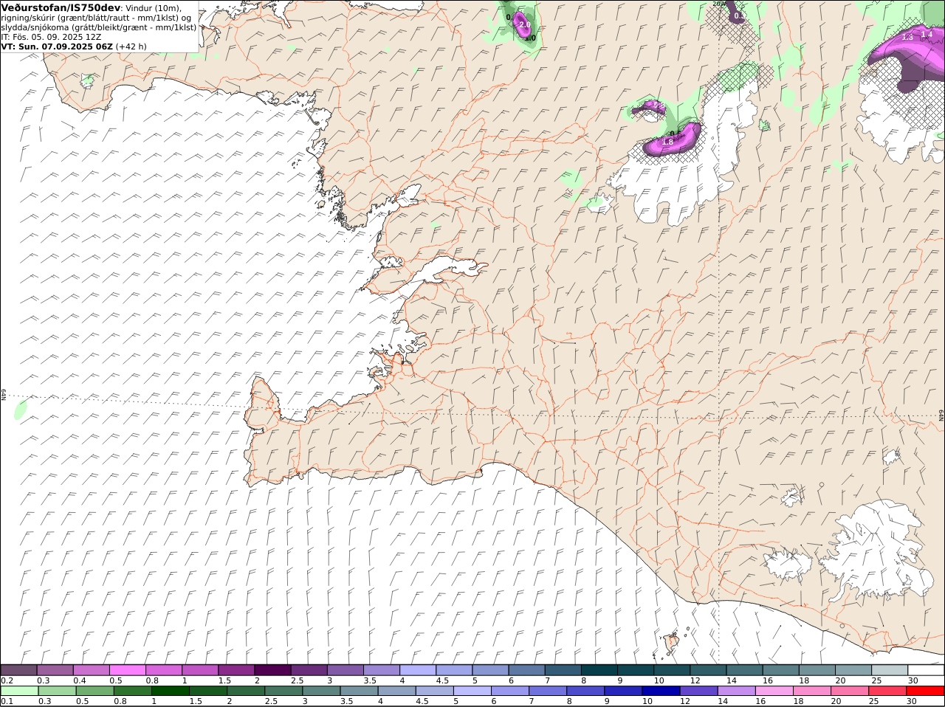Click the initial-time line 'IT: Fös. 05. 09. 2025 12Z'
The image size is (945, 707).
51,36
